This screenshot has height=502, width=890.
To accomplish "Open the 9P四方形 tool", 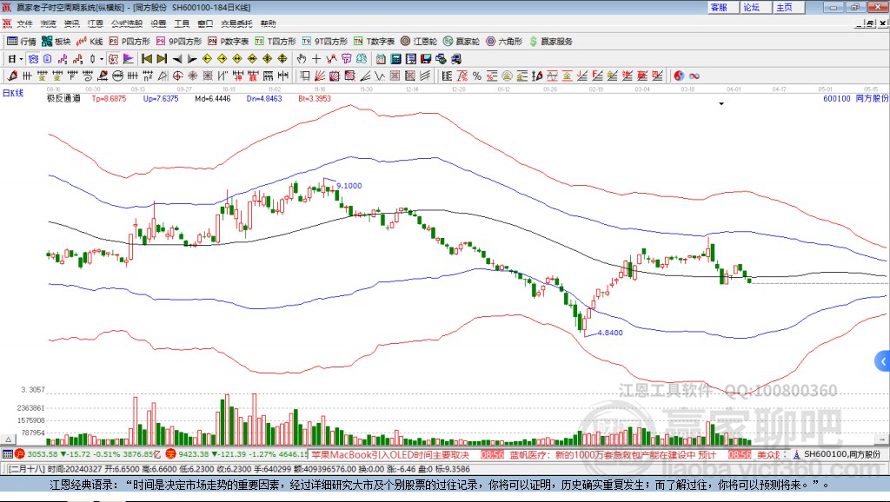I will [x=179, y=42].
